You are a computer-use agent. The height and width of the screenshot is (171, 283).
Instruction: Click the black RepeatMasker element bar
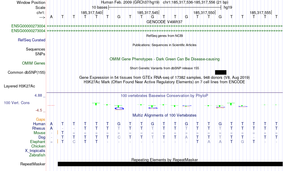[x=170, y=164]
